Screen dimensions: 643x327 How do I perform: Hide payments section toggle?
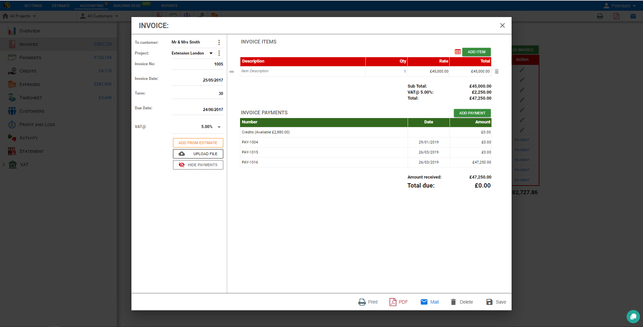(x=198, y=165)
